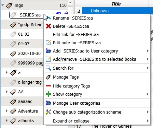The image size is (153, 128).
Task: Select the 01-03 tag
Action: 24,34
